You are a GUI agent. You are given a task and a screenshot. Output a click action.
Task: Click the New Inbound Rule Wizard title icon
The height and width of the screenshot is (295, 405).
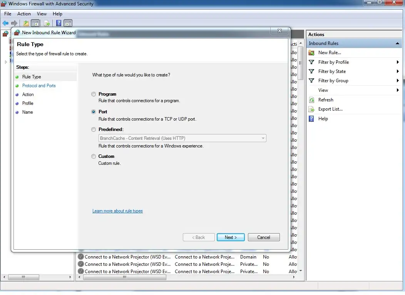17,33
